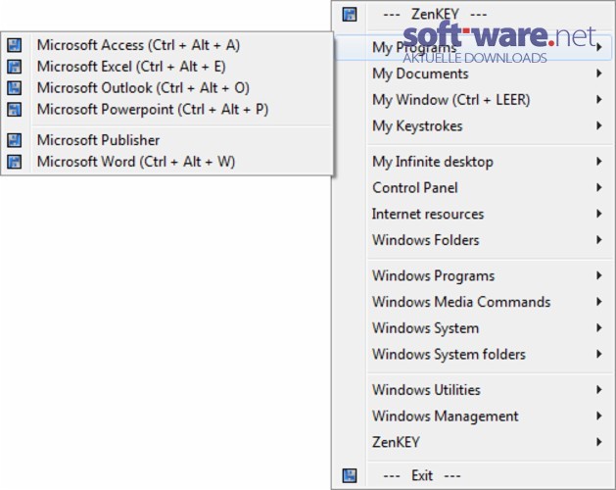Expand the arrow next to My Keystrokes
Image resolution: width=616 pixels, height=490 pixels.
pos(599,125)
